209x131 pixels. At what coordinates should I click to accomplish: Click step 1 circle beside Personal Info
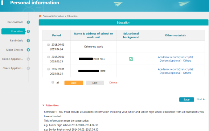[28, 22]
